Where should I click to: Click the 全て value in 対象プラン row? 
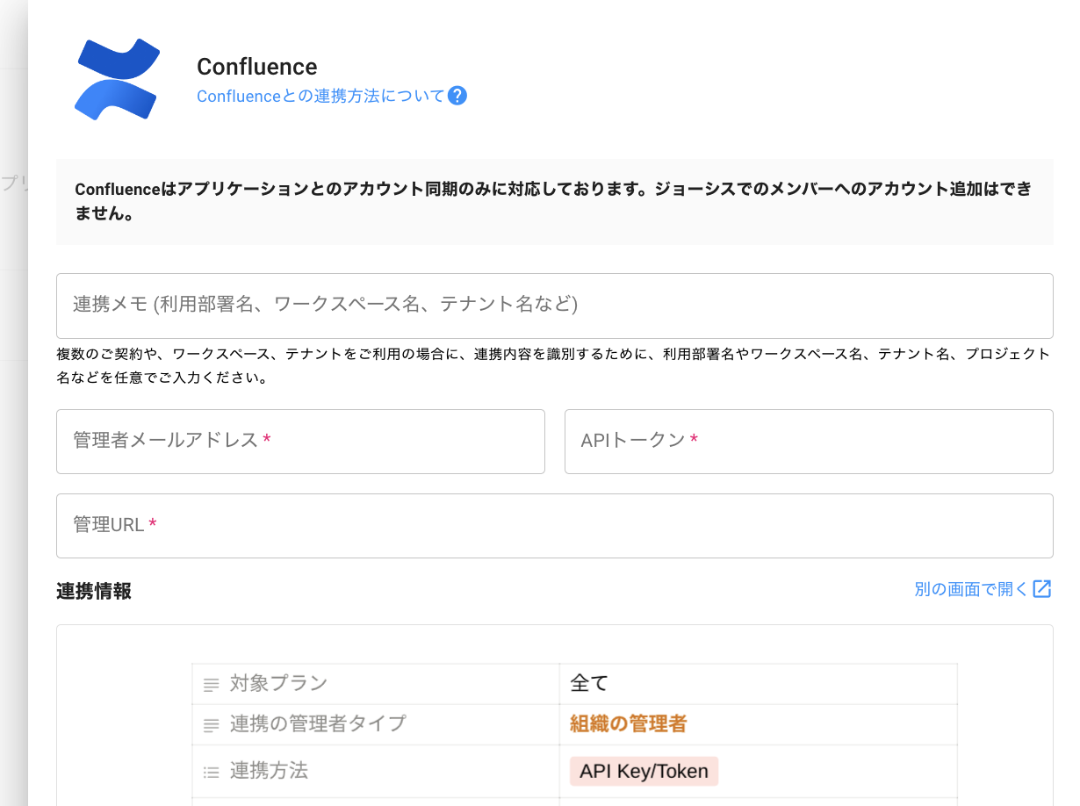(588, 683)
